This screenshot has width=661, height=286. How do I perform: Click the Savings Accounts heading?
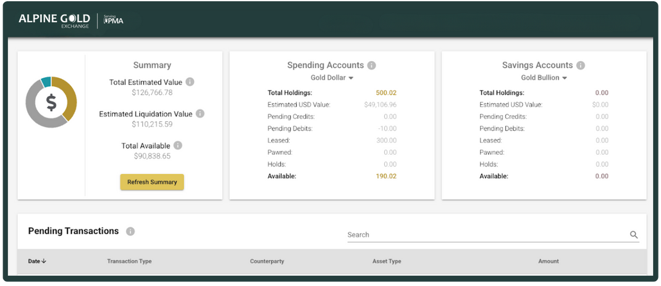coord(537,65)
